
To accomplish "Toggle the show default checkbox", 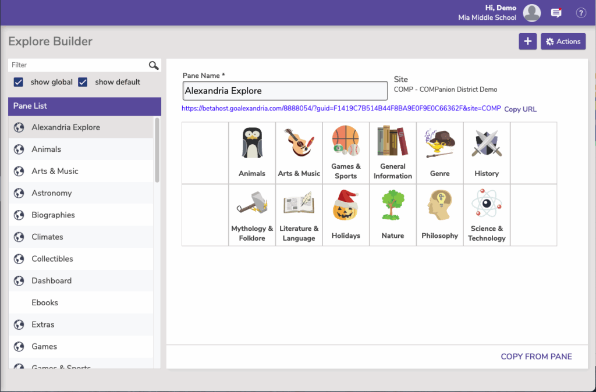I will click(x=83, y=82).
